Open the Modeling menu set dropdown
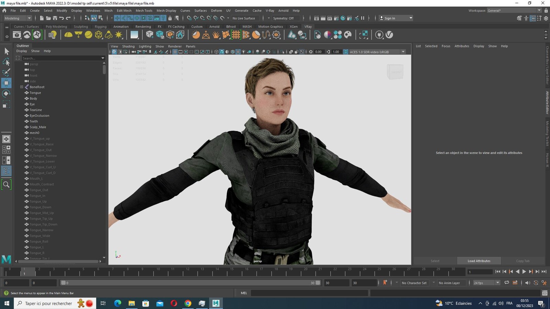This screenshot has height=309, width=550. coord(18,18)
